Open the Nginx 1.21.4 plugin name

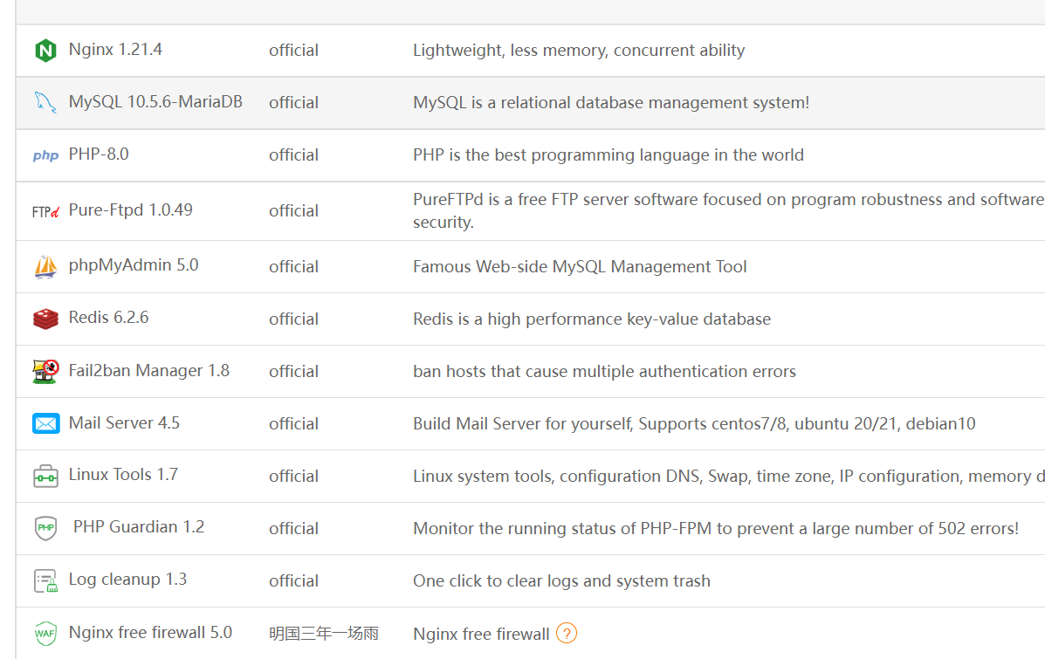(115, 50)
